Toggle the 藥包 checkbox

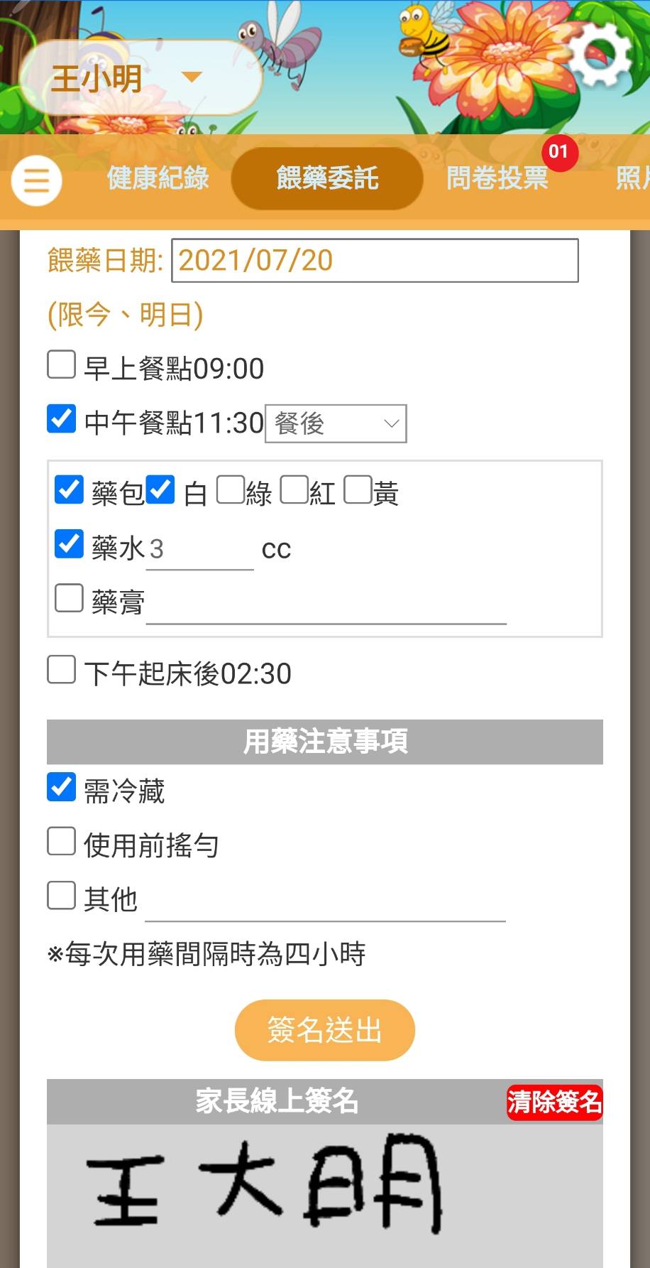(70, 490)
